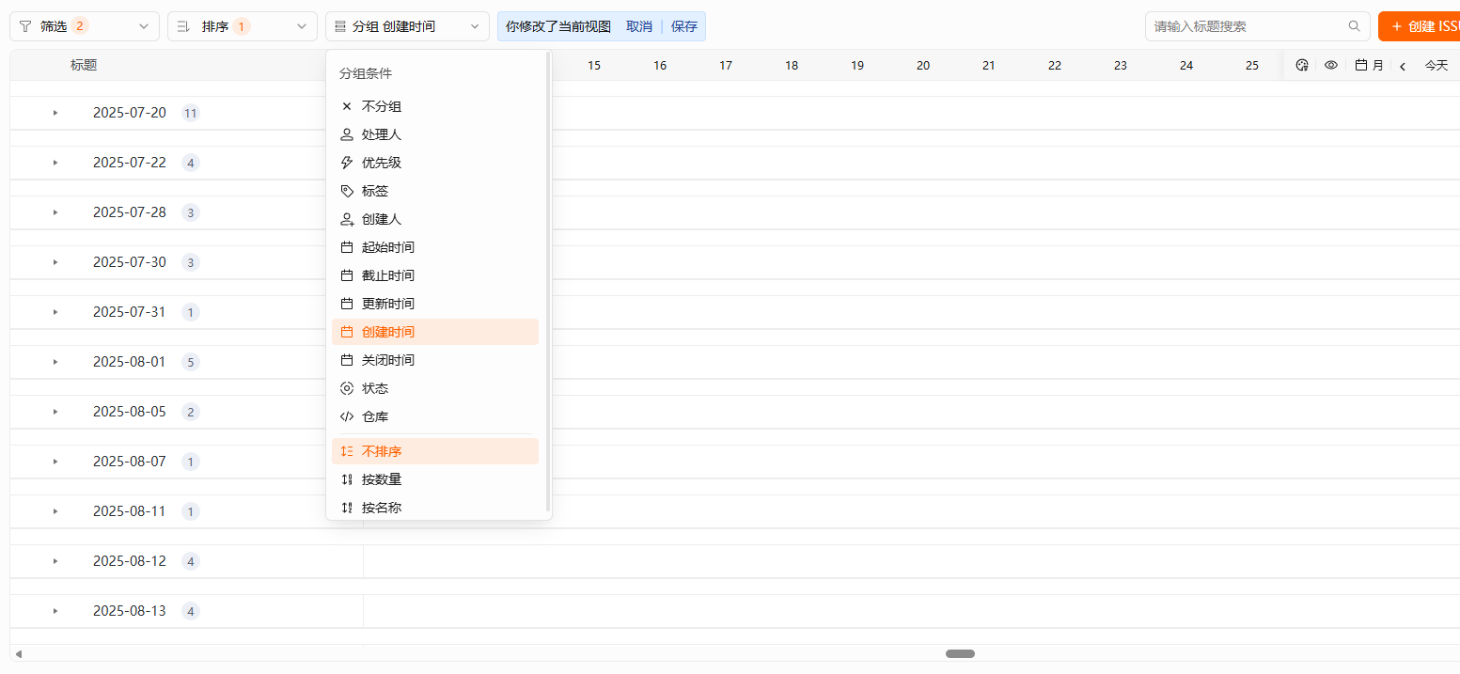Viewport: 1460px width, 674px height.
Task: Group issues by 仓库
Action: point(375,415)
